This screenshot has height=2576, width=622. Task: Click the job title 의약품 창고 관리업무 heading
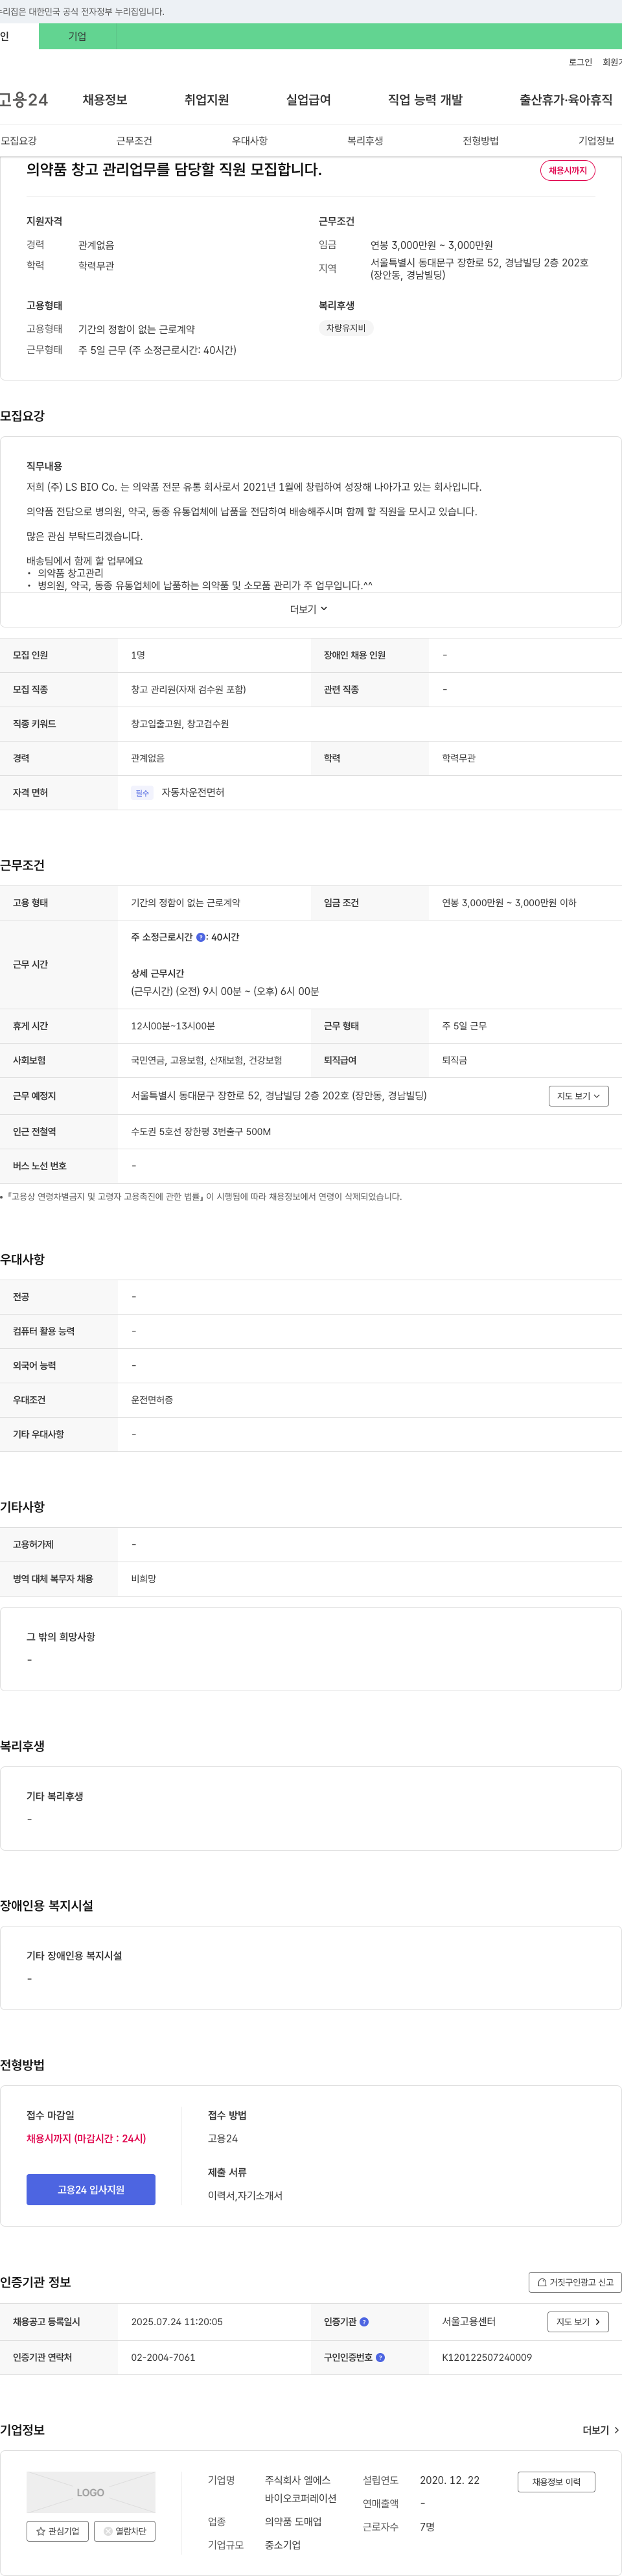[x=174, y=170]
